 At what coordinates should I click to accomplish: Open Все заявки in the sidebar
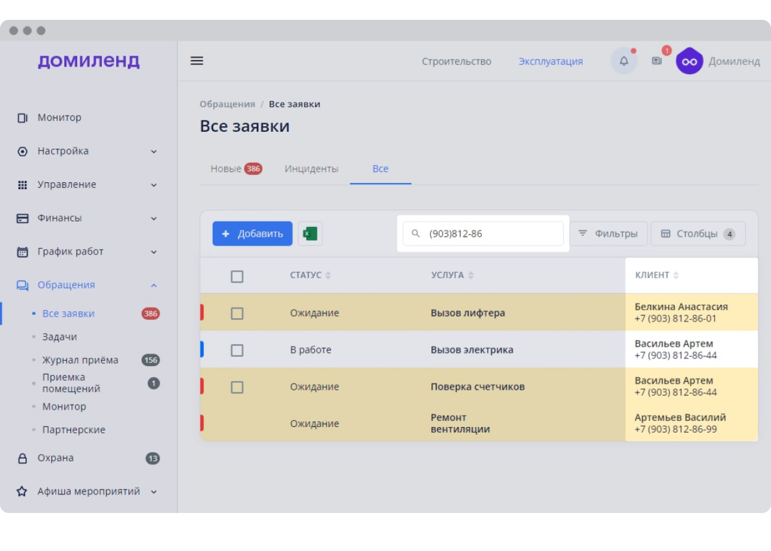[x=68, y=314]
